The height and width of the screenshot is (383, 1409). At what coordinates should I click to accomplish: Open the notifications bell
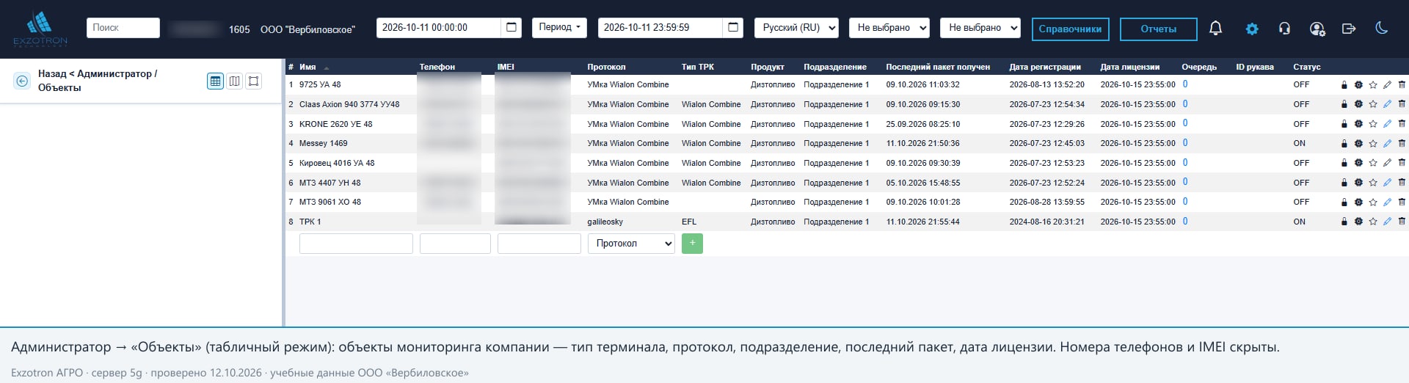point(1215,28)
